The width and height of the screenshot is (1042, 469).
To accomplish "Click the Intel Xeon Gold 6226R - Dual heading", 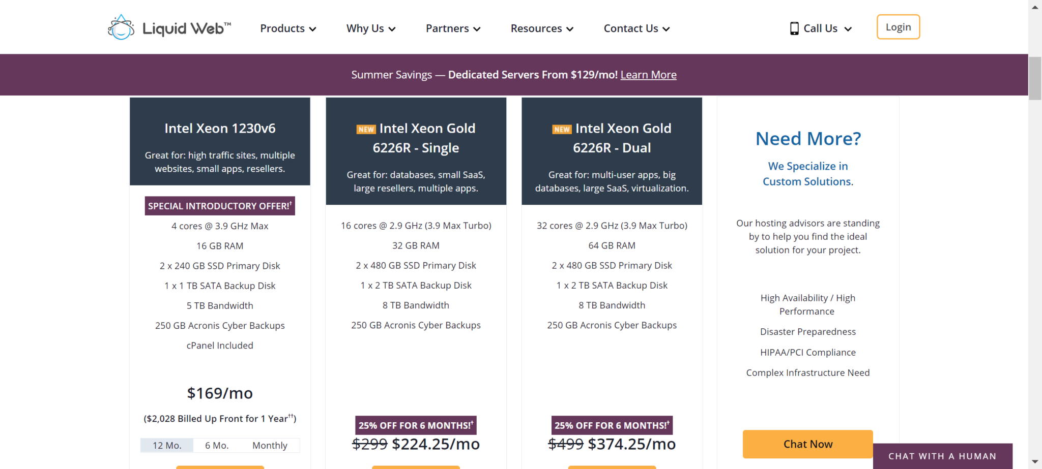I will point(612,138).
